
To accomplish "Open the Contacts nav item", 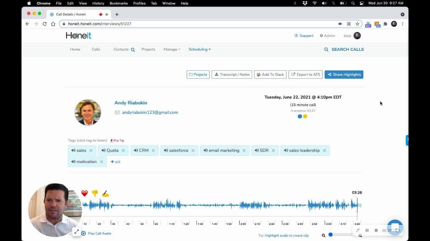I will click(x=121, y=49).
